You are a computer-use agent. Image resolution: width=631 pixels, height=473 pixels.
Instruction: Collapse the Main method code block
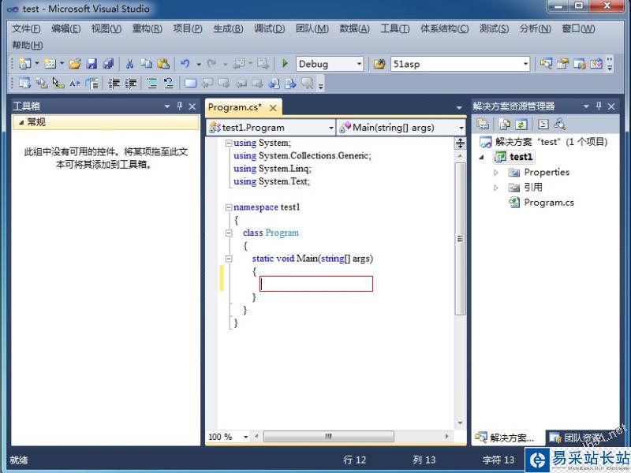229,259
